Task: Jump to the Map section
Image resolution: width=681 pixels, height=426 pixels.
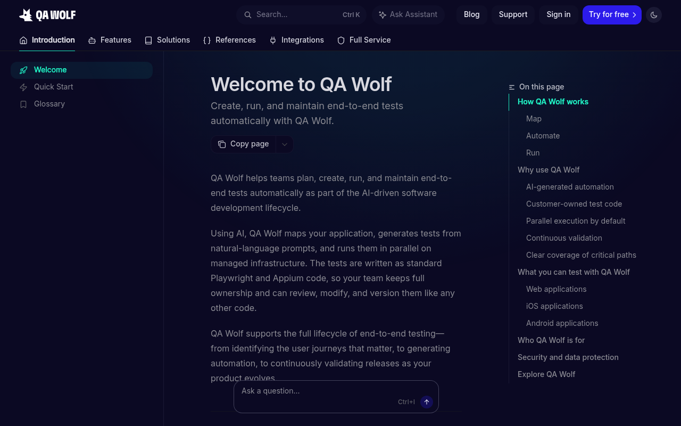Action: click(534, 119)
